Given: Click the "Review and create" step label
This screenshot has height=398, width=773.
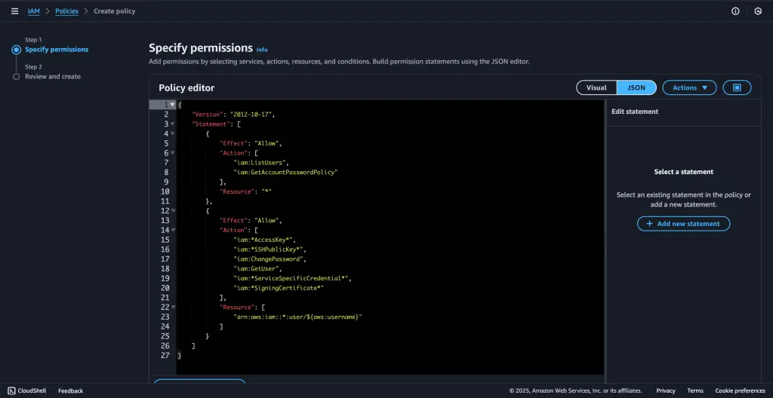Looking at the screenshot, I should point(53,76).
